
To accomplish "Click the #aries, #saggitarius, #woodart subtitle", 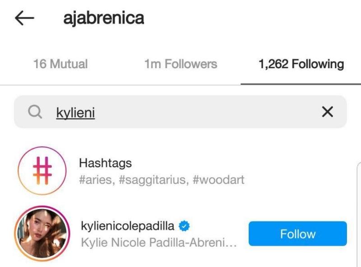I will [x=162, y=180].
